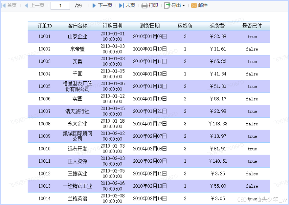Select customer cell 一诠精密工业

click(x=77, y=186)
